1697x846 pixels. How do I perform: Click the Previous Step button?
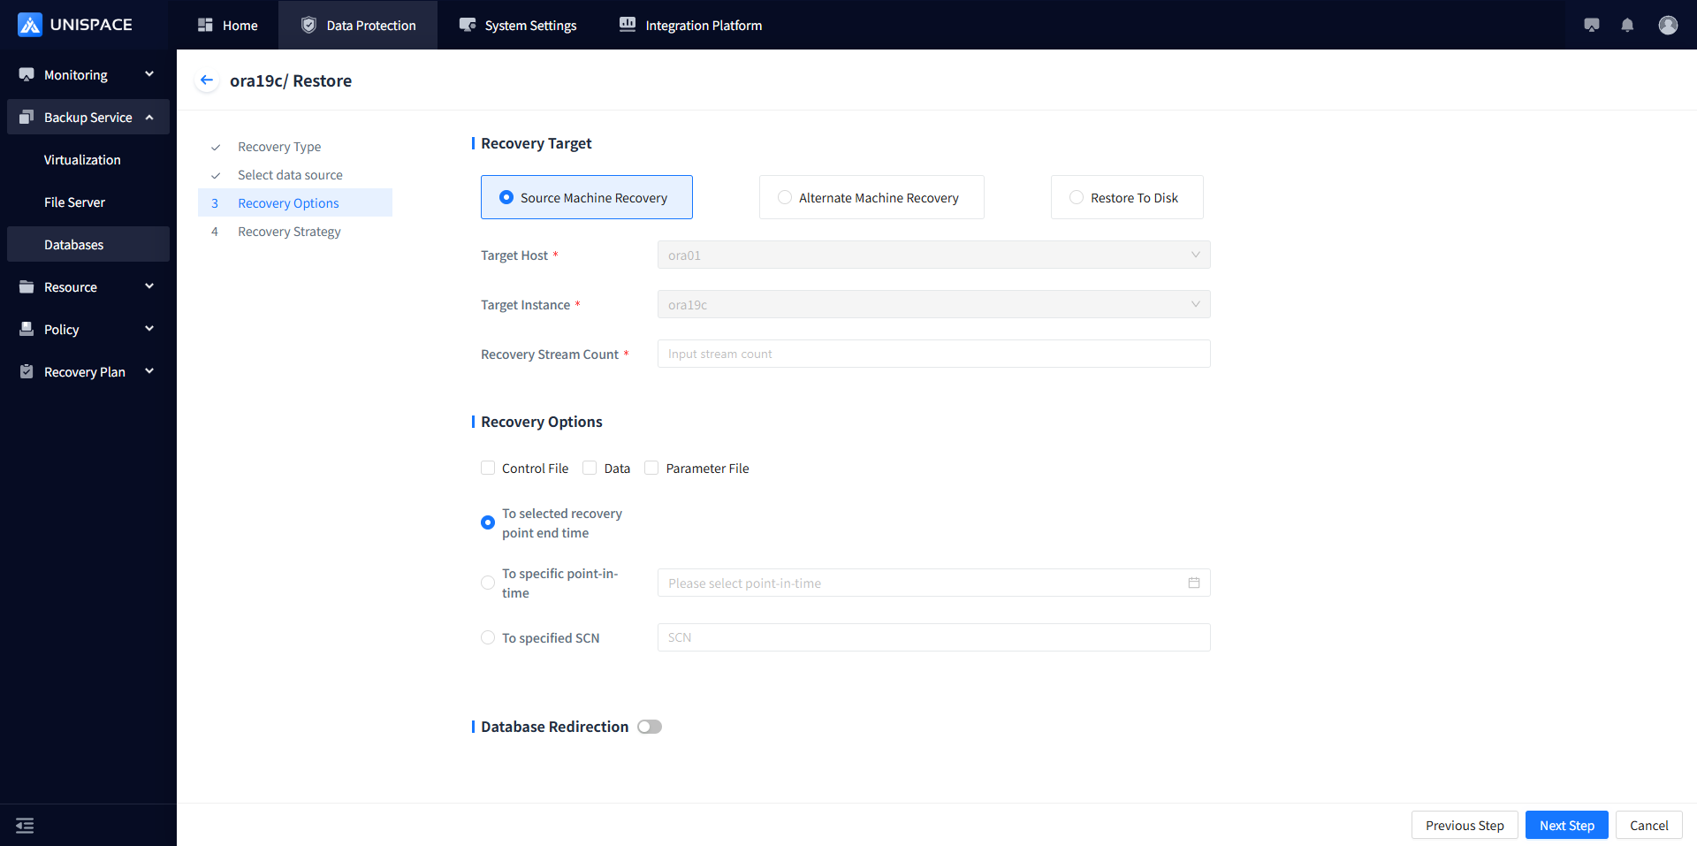[1464, 826]
